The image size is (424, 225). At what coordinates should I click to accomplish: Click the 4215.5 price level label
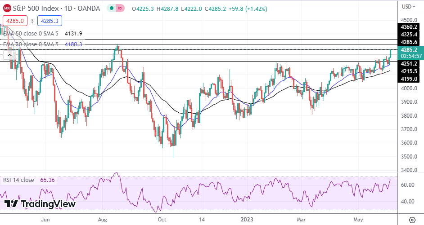pos(409,71)
